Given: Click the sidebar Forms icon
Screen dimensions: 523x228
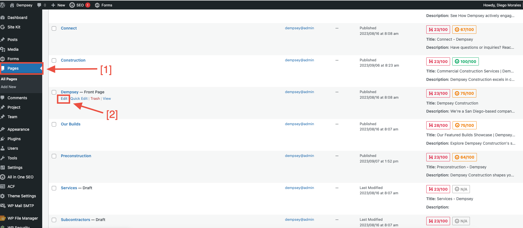Looking at the screenshot, I should click(3, 59).
